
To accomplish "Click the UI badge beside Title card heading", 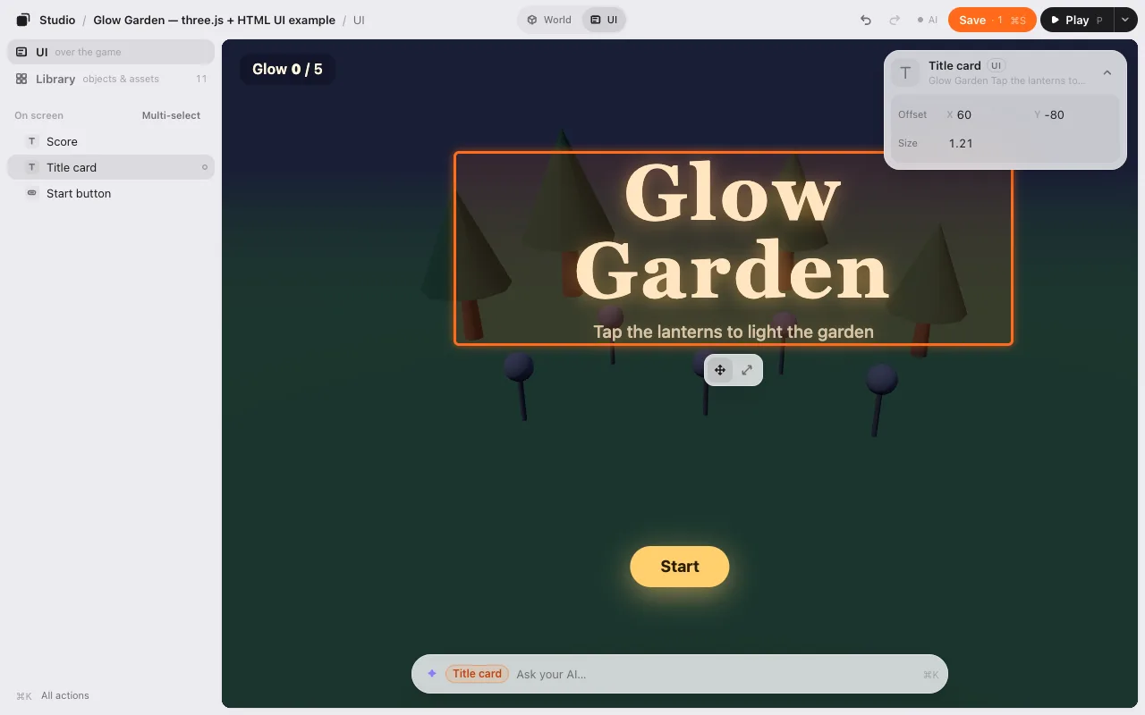I will [997, 65].
